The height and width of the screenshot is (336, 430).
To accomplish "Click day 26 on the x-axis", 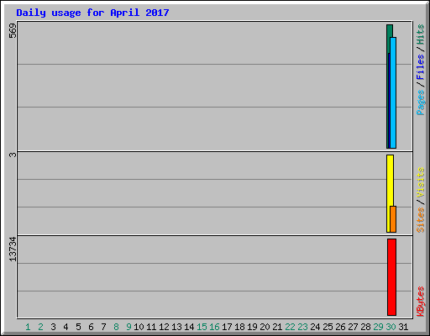I will 340,327.
